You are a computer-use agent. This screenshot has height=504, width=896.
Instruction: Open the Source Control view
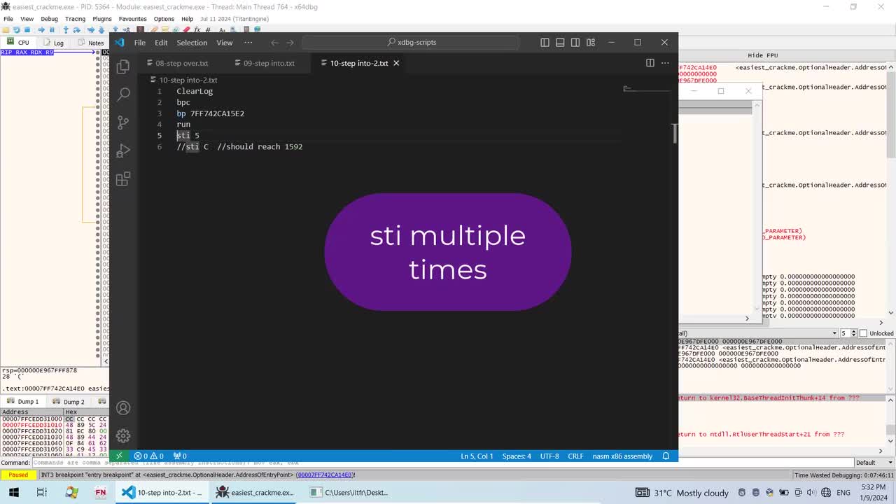click(123, 122)
